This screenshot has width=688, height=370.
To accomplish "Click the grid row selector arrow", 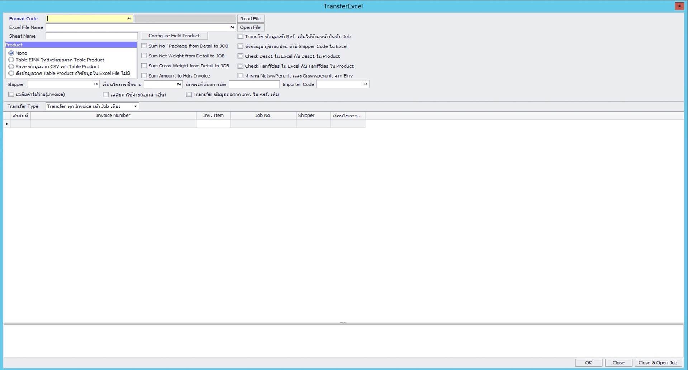I will 6,123.
